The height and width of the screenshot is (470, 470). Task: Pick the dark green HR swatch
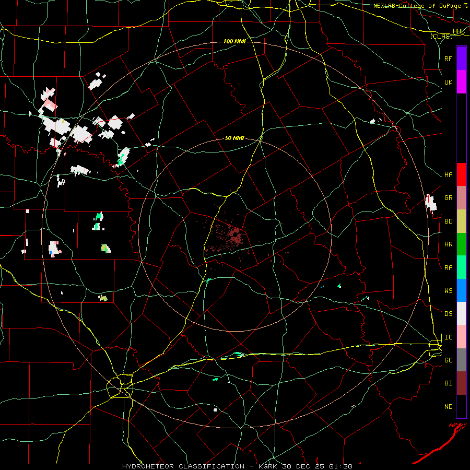click(x=461, y=244)
